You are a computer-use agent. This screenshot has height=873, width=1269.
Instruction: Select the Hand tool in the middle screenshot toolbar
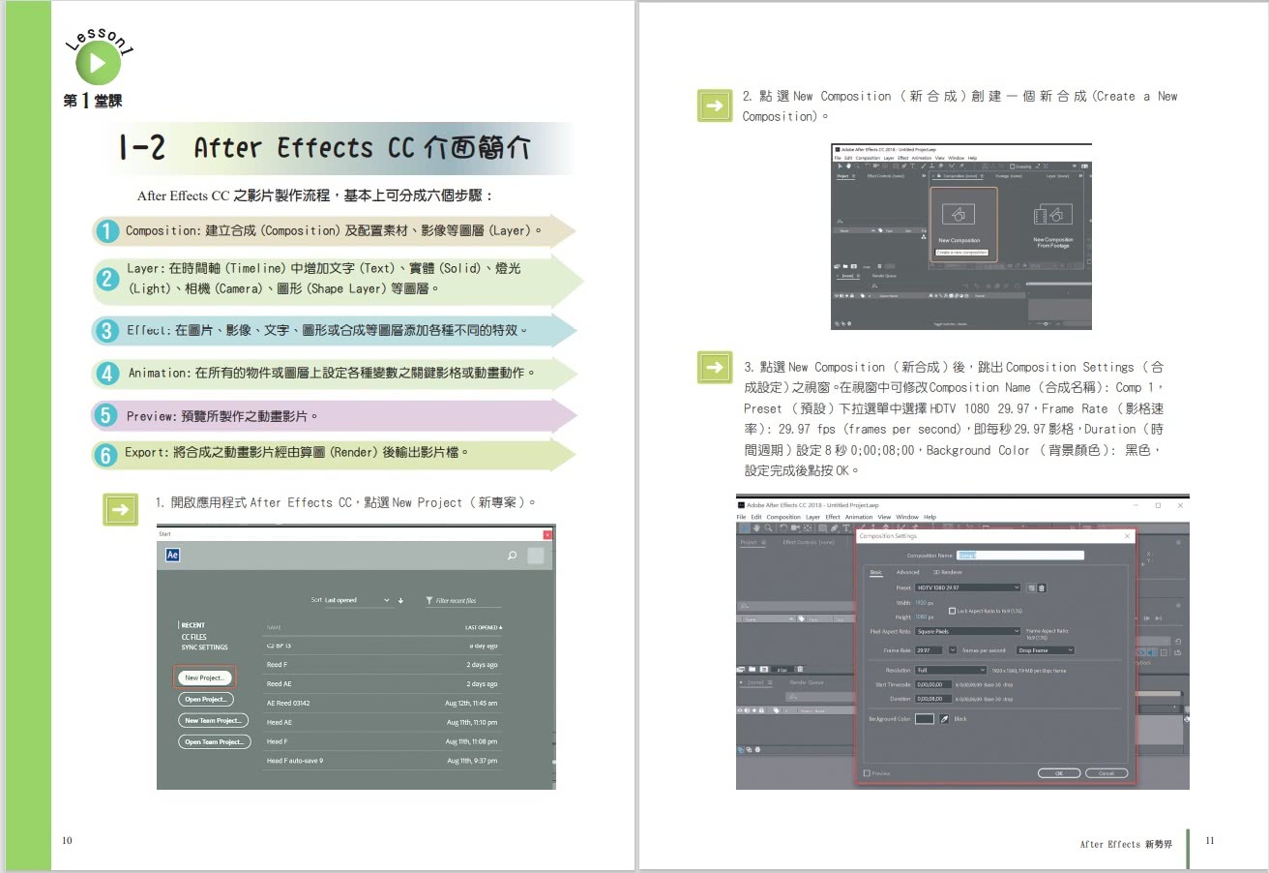tap(848, 166)
